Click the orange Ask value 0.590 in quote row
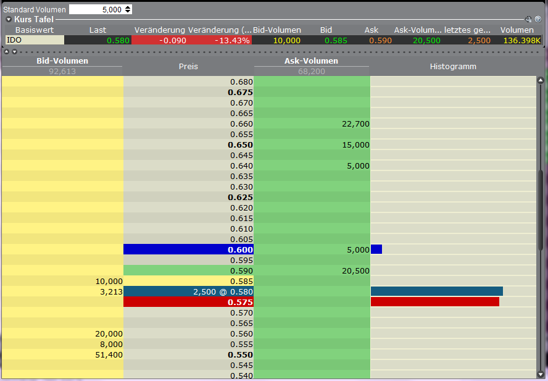548x381 pixels. coord(380,41)
